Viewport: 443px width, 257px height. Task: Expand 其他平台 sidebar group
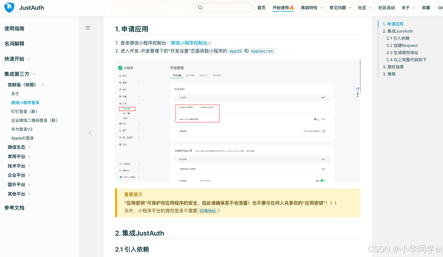(19, 194)
